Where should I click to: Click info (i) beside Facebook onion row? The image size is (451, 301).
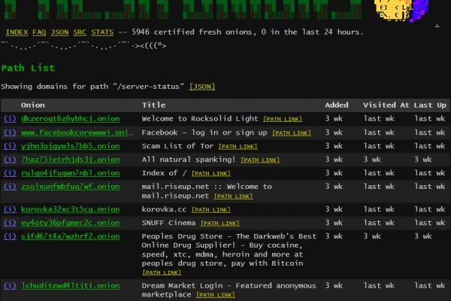tap(10, 132)
